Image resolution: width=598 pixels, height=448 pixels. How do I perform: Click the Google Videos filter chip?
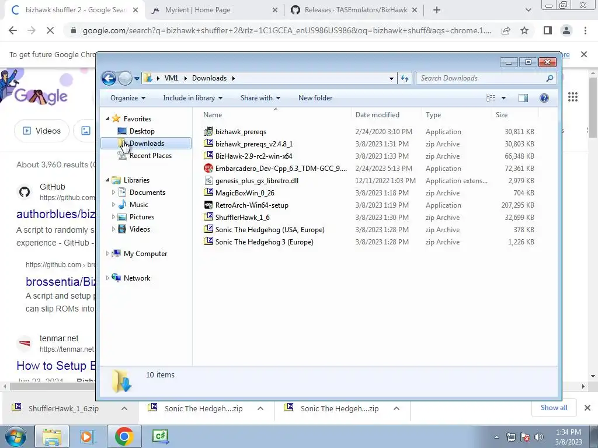[41, 131]
